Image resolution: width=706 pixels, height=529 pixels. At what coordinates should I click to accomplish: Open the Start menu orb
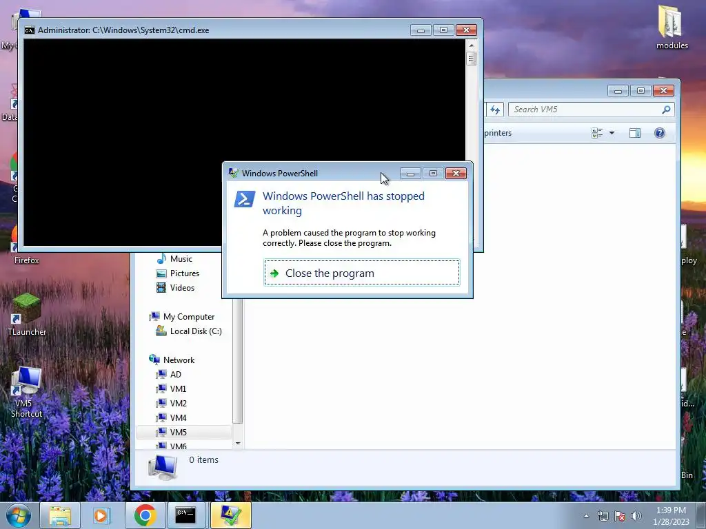(x=19, y=515)
